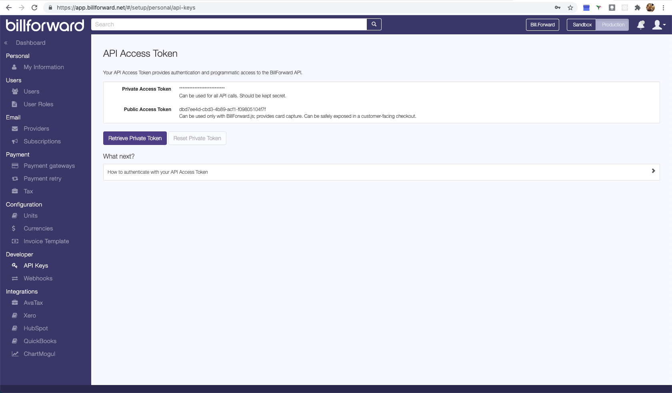
Task: Click the AvaTax briefcase icon
Action: click(x=15, y=303)
